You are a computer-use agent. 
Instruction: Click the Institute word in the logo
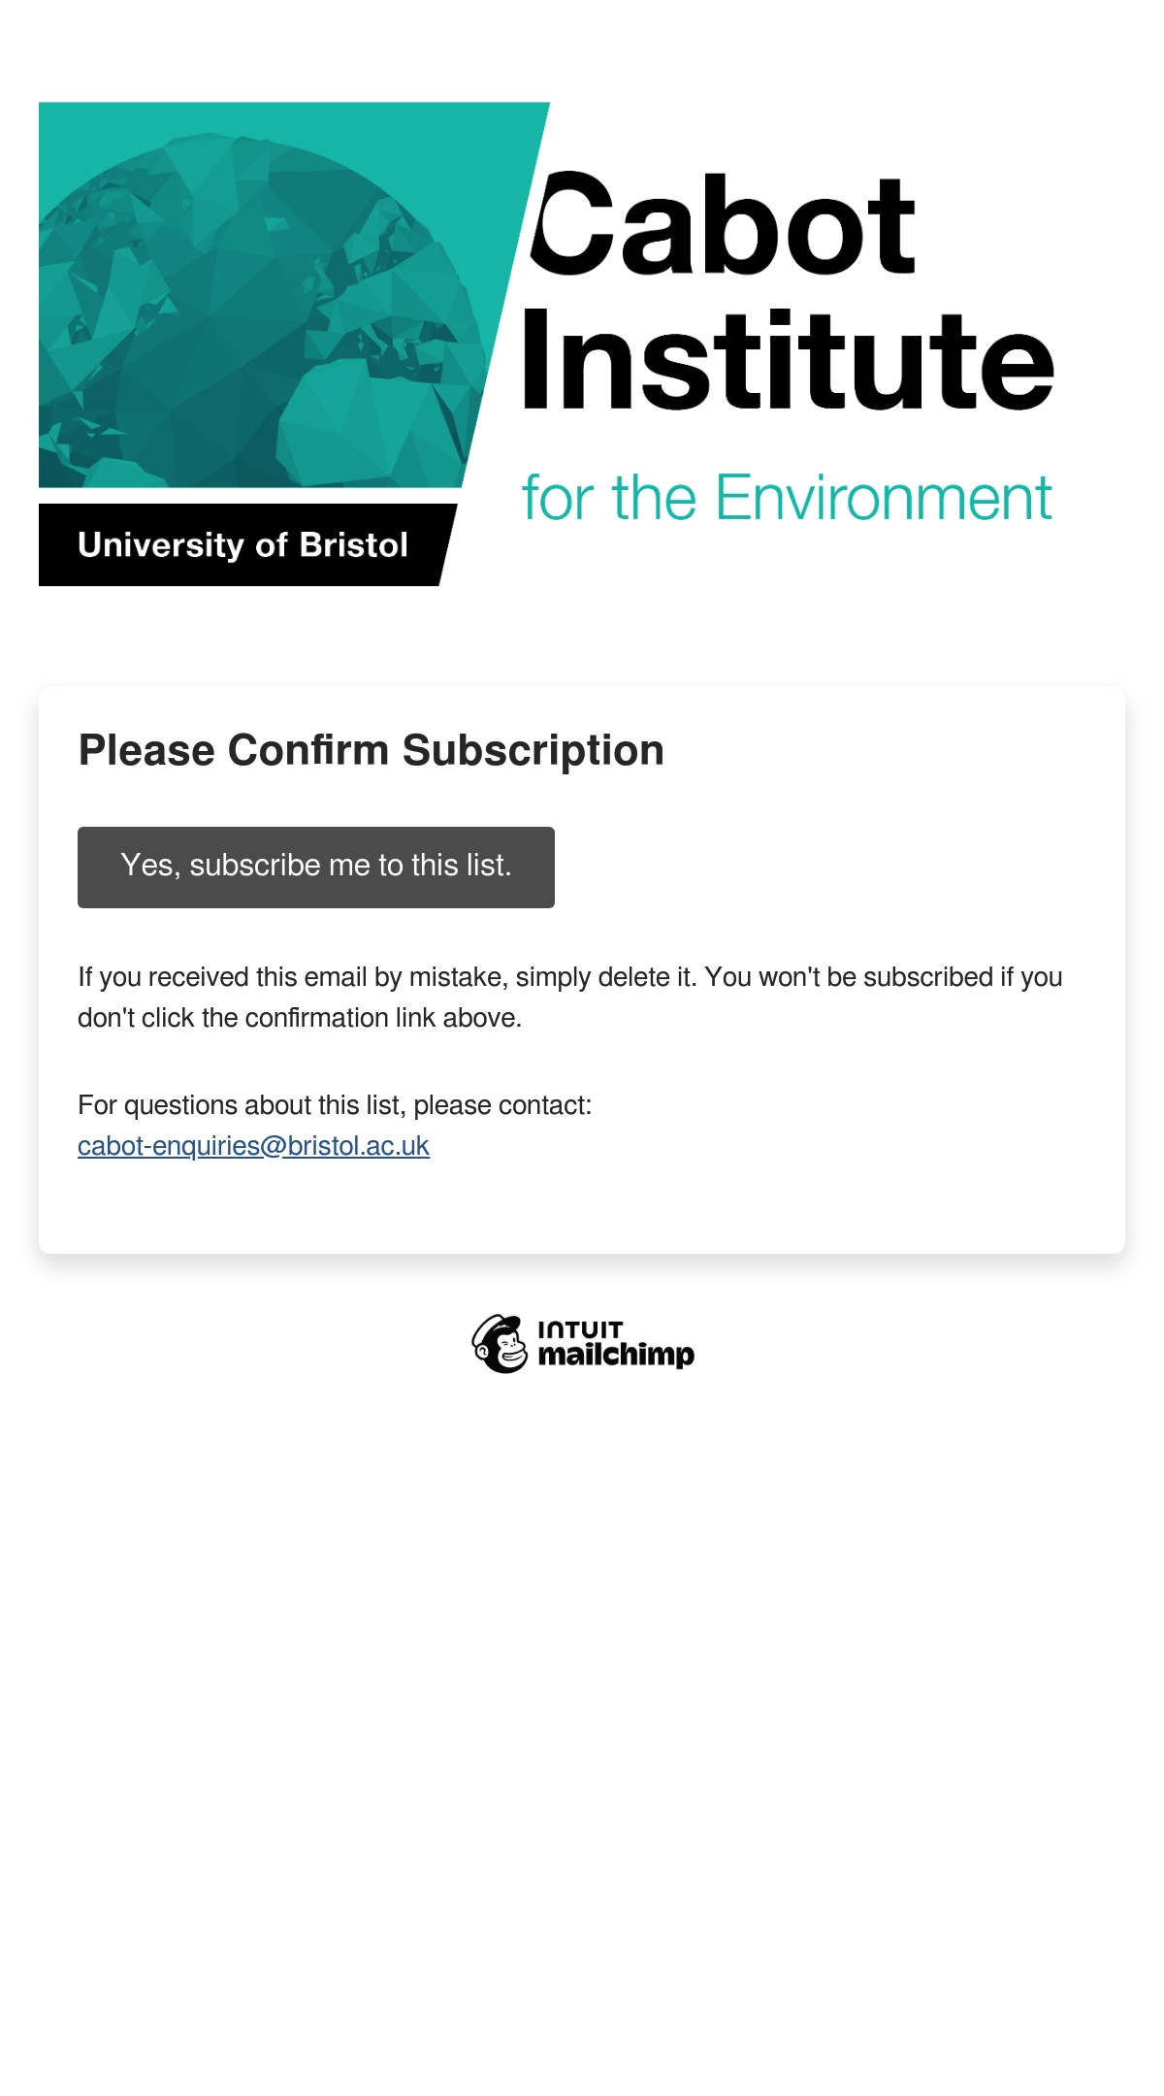point(787,360)
